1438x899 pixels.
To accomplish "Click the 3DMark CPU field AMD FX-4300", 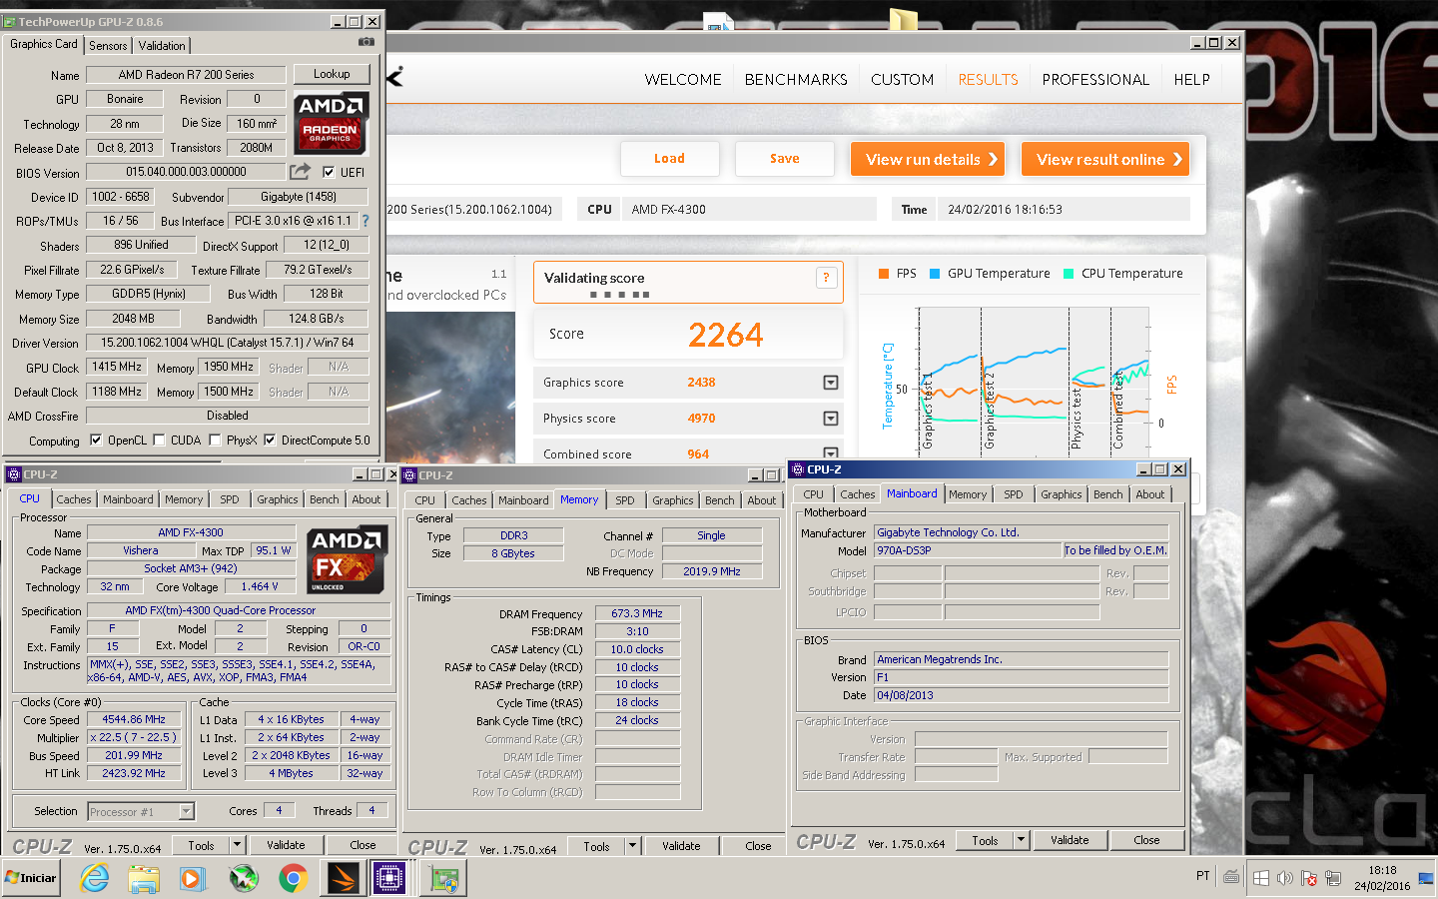I will pyautogui.click(x=750, y=210).
